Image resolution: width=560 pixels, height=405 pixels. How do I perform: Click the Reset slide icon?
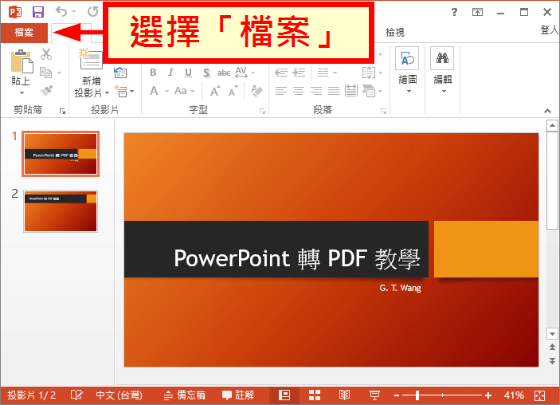pyautogui.click(x=120, y=73)
